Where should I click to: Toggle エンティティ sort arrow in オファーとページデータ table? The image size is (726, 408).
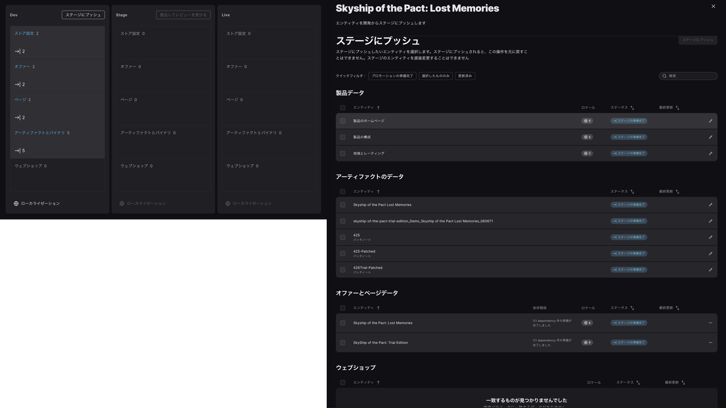click(x=378, y=308)
